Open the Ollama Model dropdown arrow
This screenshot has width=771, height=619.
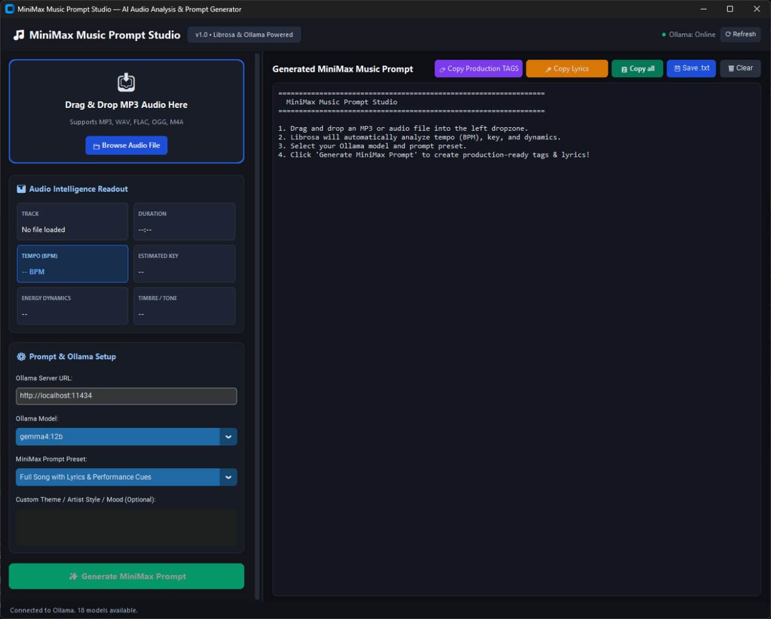228,436
